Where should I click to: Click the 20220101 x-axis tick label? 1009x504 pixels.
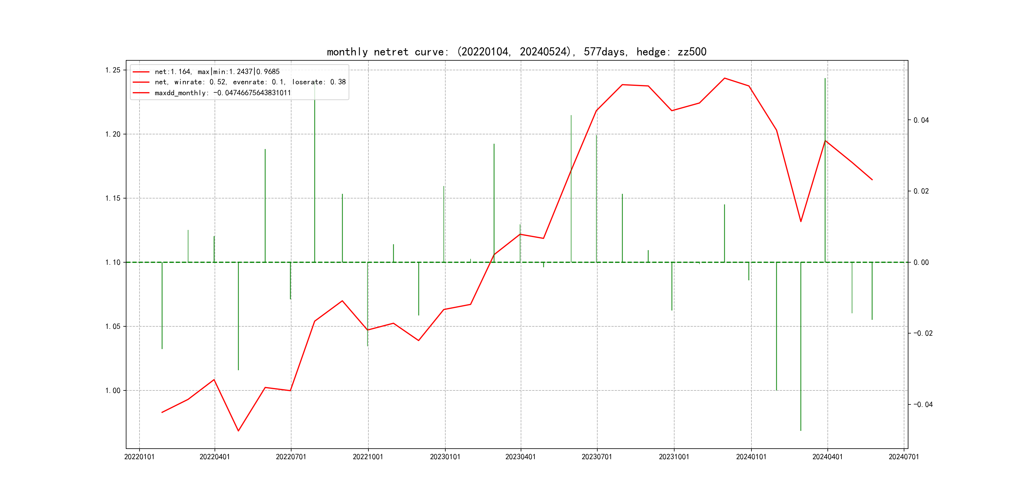[x=139, y=457]
